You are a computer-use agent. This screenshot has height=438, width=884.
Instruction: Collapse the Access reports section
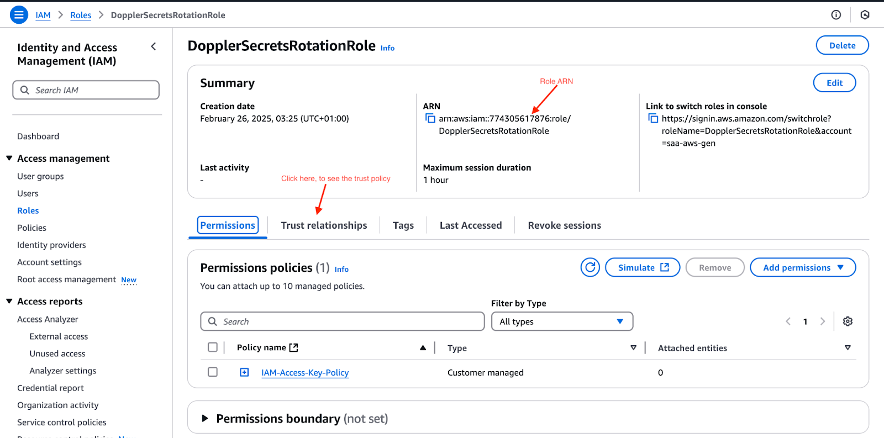point(9,301)
